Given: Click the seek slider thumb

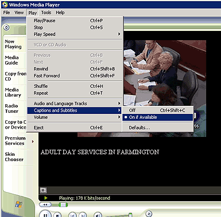Looking at the screenshot, I should 63,205.
